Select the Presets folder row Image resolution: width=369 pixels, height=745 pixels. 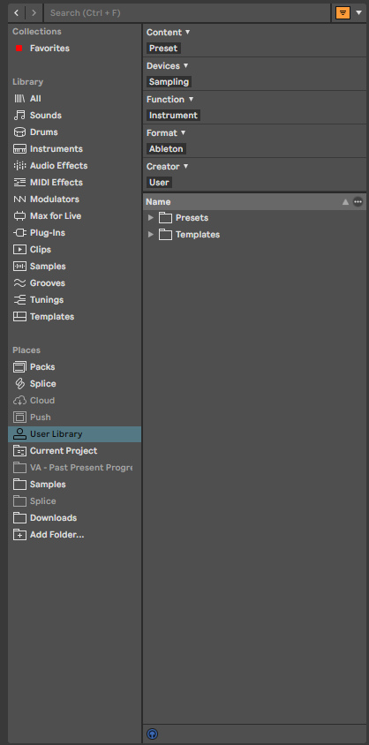[254, 218]
